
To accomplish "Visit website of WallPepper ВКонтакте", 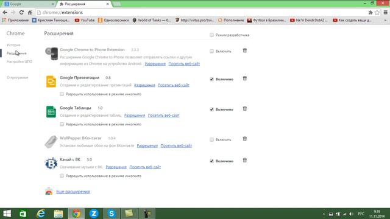I will pos(176,146).
